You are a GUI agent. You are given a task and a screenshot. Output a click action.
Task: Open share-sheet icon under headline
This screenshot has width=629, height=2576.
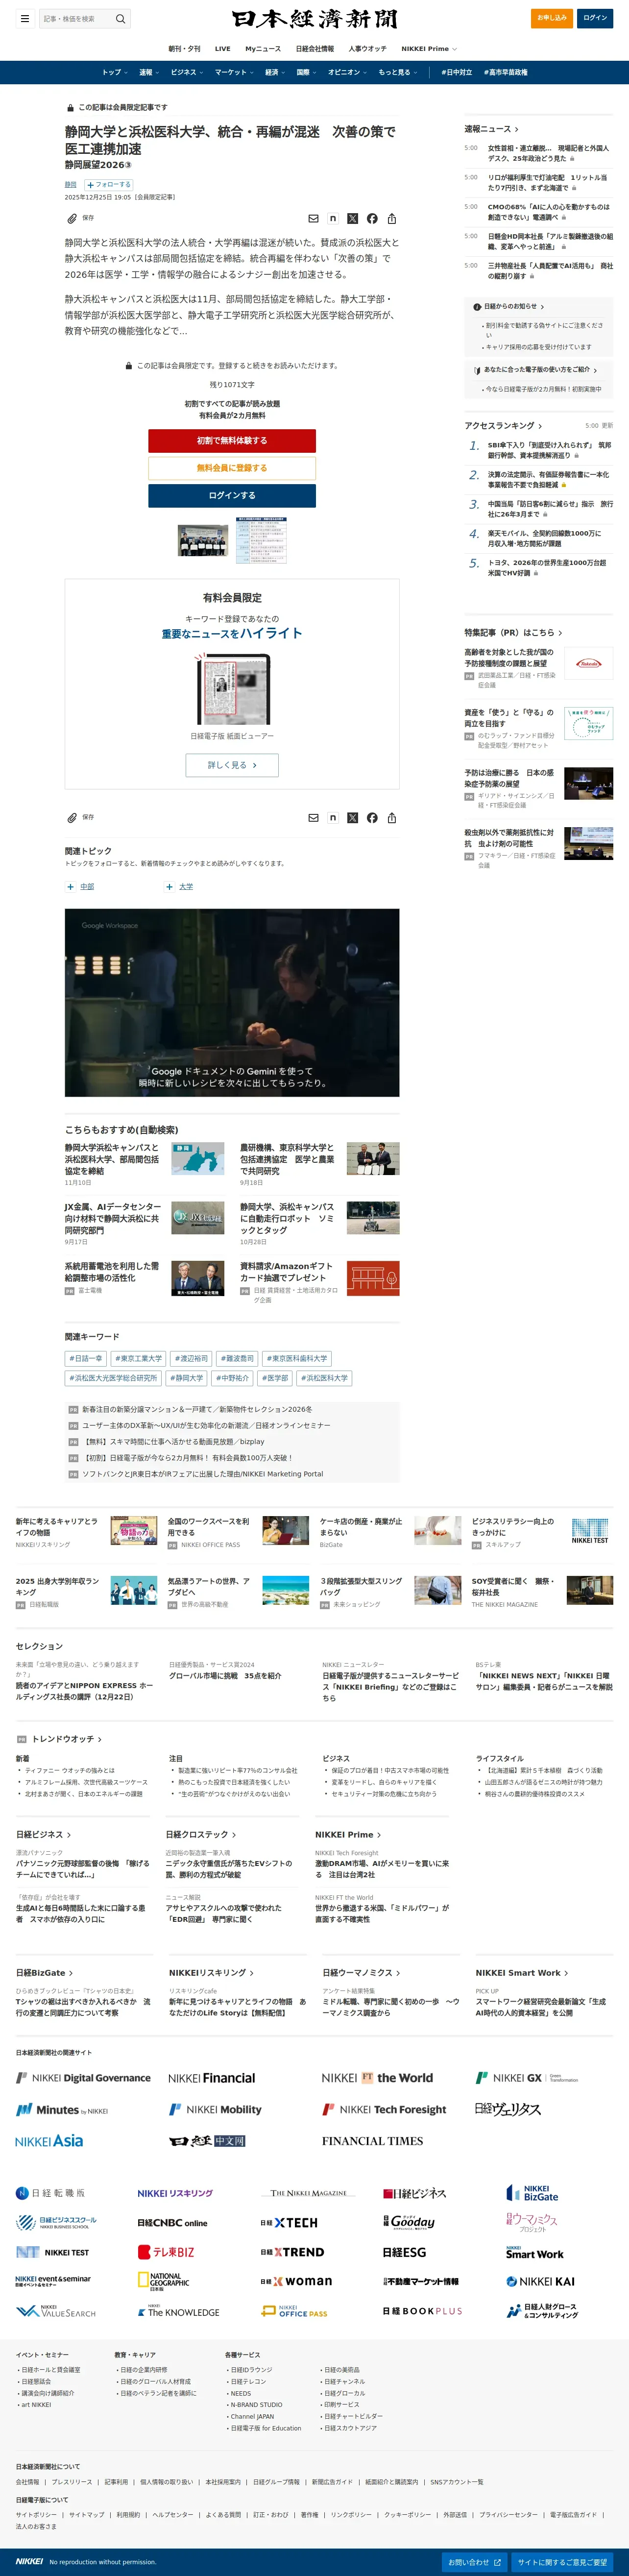[392, 218]
